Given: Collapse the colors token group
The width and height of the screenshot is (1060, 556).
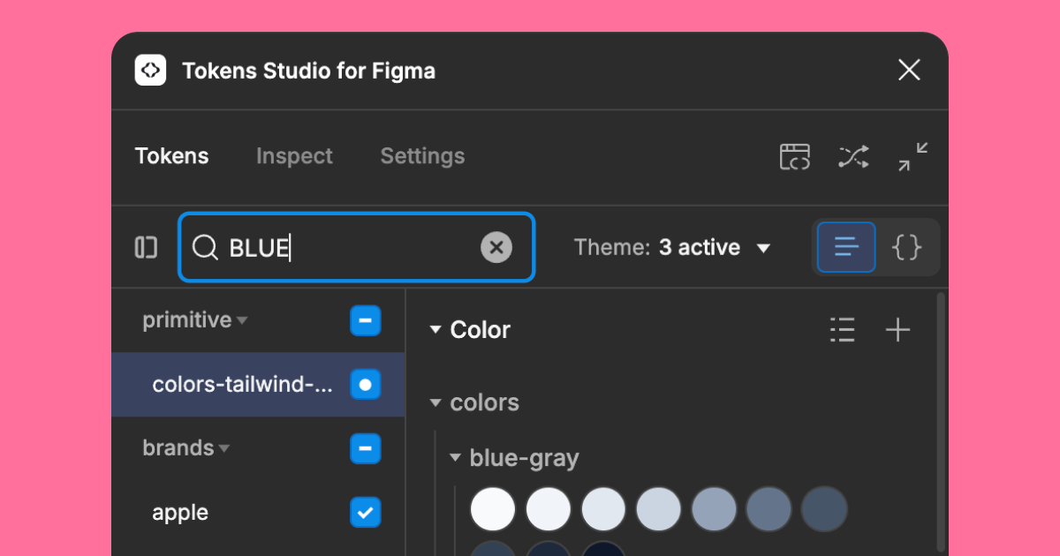Looking at the screenshot, I should pos(435,402).
